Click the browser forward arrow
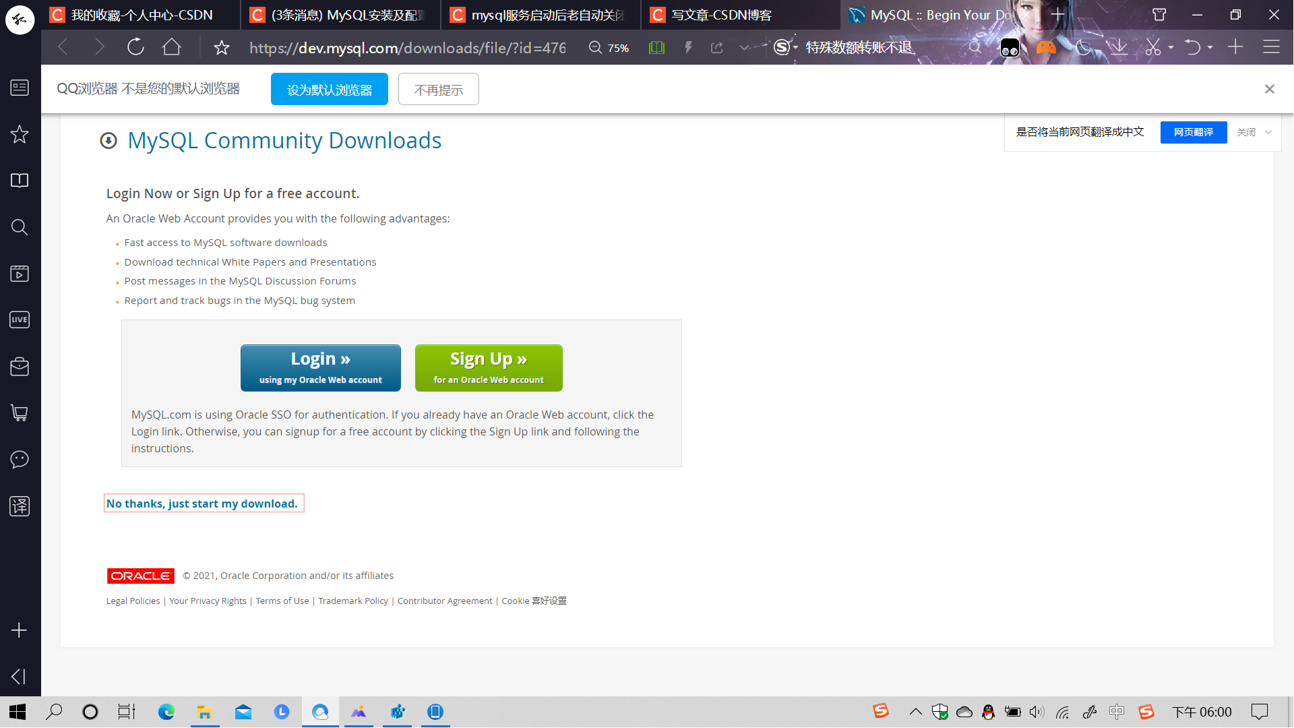This screenshot has width=1294, height=728. [100, 47]
